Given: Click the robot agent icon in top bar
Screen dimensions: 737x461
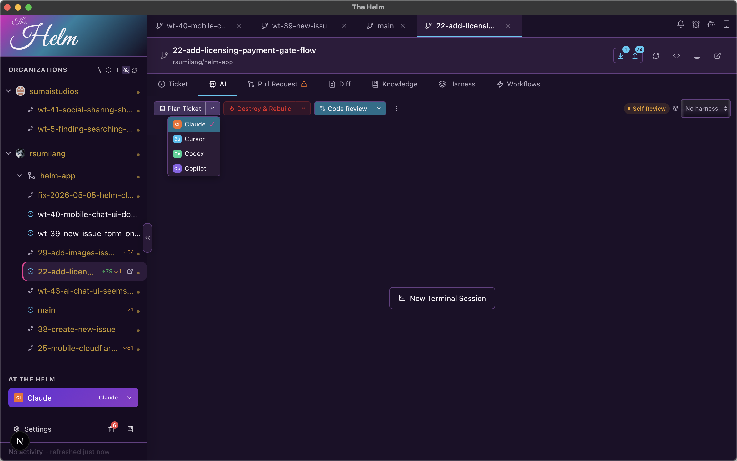Looking at the screenshot, I should (711, 24).
